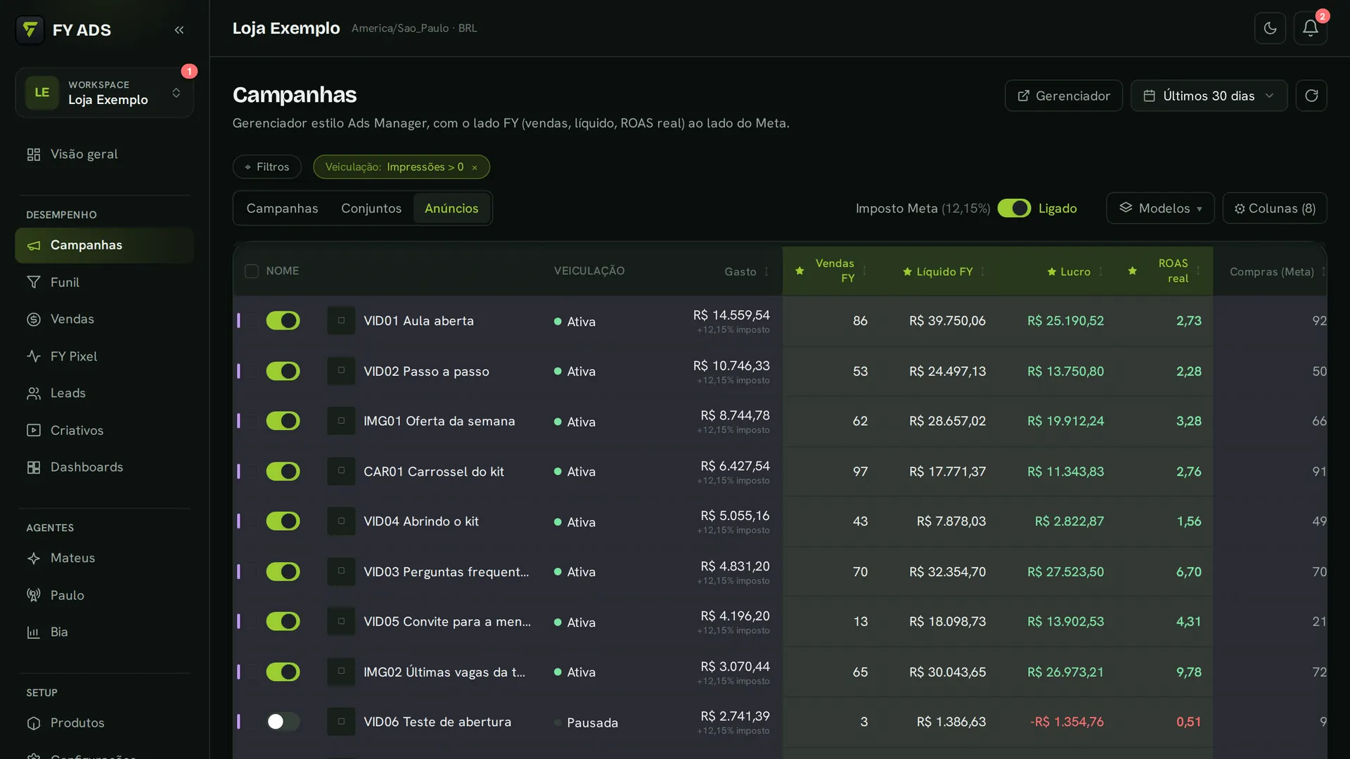Select Campanhas in the sidebar menu
This screenshot has width=1350, height=759.
click(x=104, y=245)
